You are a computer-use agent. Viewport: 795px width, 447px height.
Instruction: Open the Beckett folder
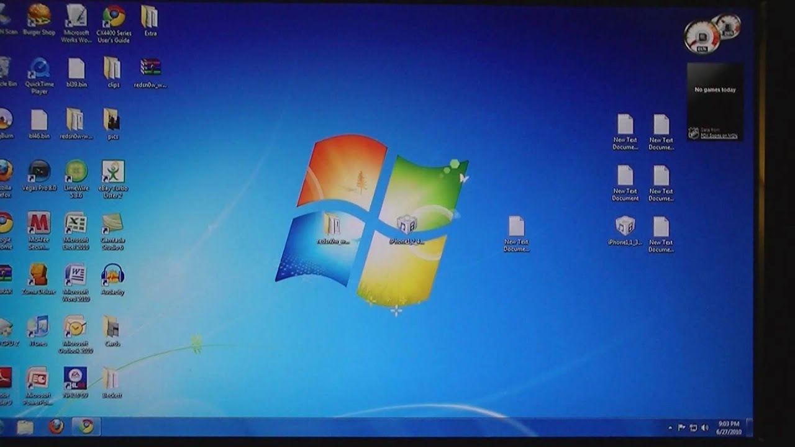pyautogui.click(x=112, y=382)
